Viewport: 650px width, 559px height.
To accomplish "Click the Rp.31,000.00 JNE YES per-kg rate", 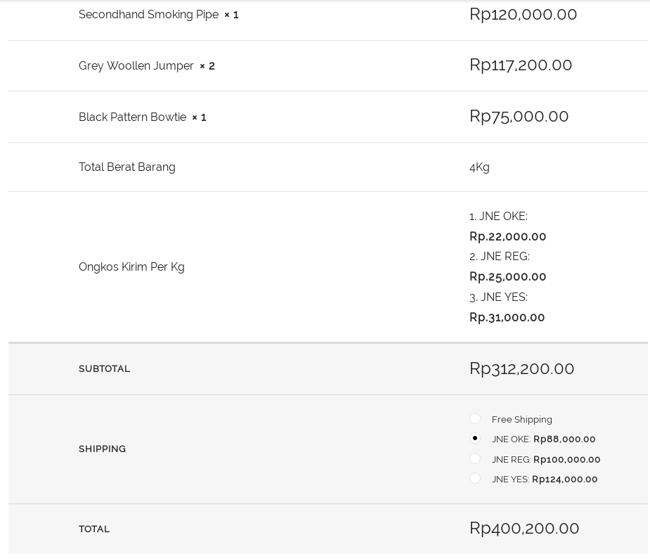I will (507, 317).
